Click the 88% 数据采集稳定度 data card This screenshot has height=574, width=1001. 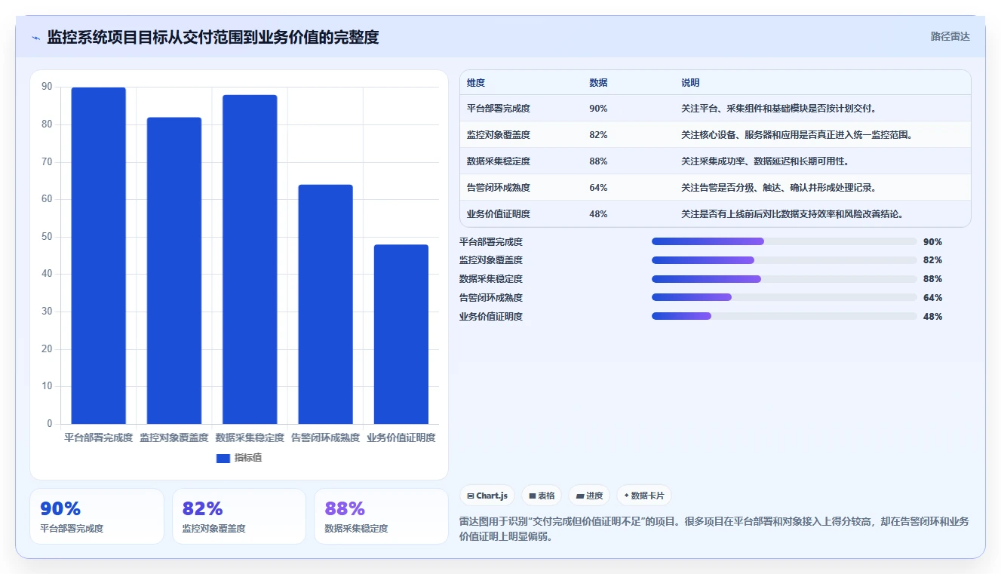click(x=381, y=516)
